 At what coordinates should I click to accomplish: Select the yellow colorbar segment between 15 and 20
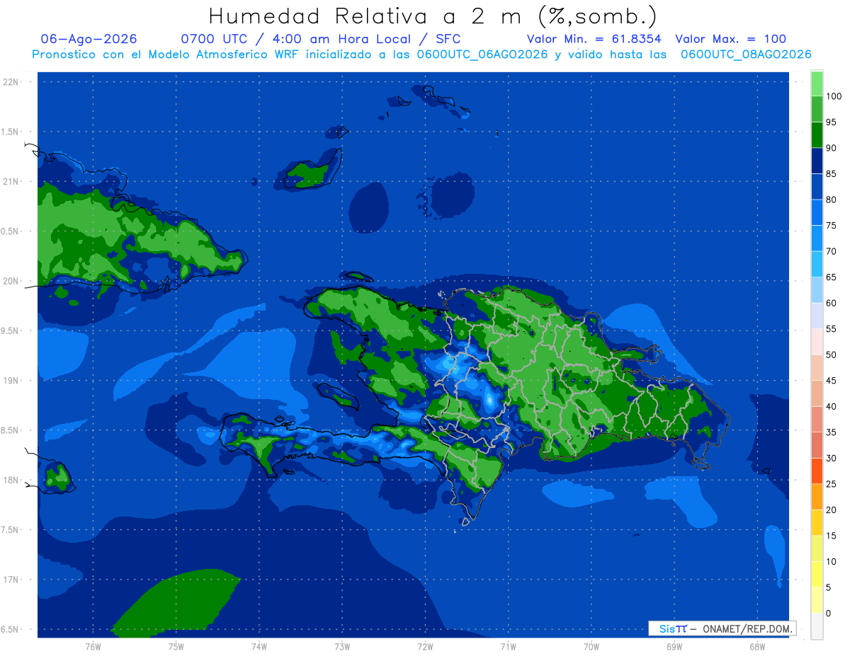pos(817,522)
